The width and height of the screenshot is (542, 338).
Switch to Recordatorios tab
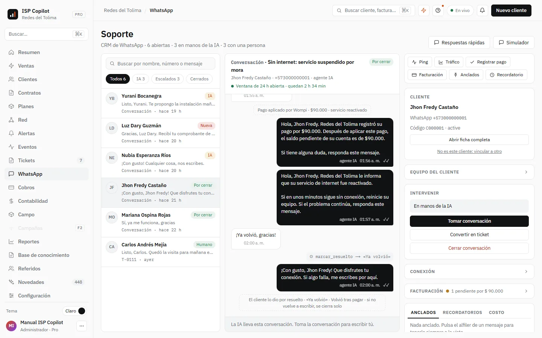(x=462, y=312)
